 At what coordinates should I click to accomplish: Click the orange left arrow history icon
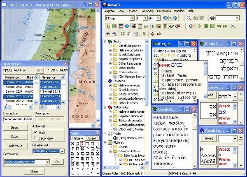point(152,34)
